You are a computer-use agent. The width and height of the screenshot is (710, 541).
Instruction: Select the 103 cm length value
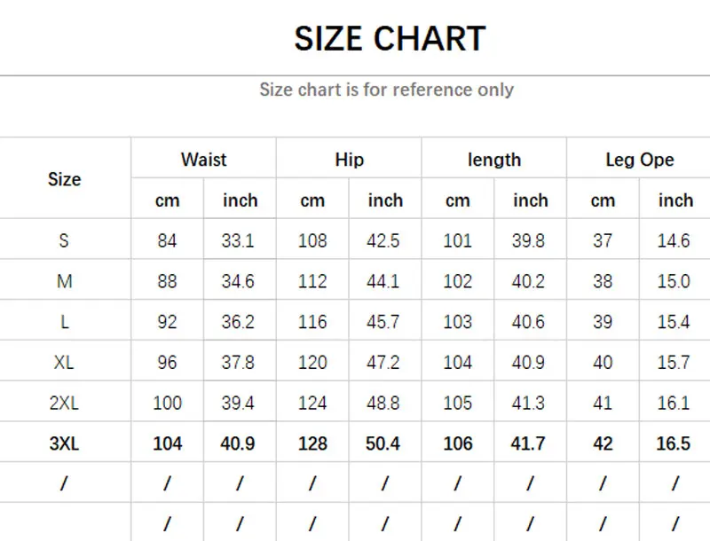click(457, 322)
